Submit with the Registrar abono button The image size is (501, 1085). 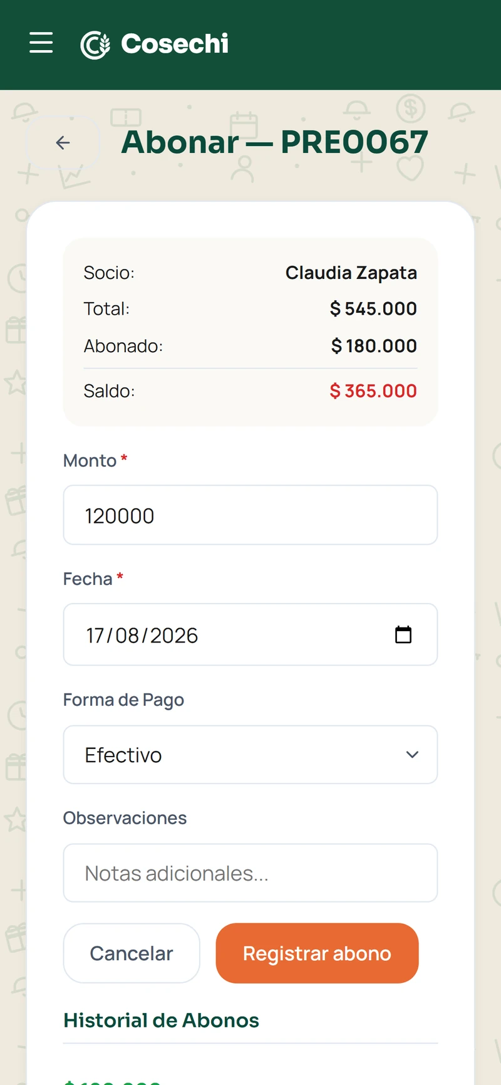(x=317, y=953)
